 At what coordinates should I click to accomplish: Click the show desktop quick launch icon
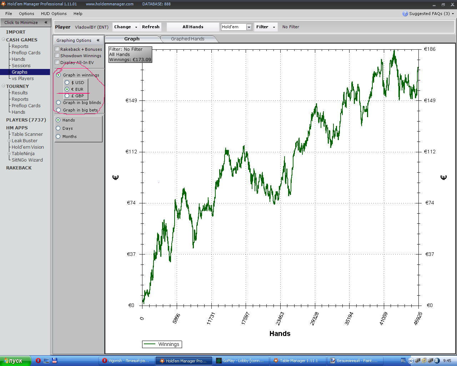[46, 361]
